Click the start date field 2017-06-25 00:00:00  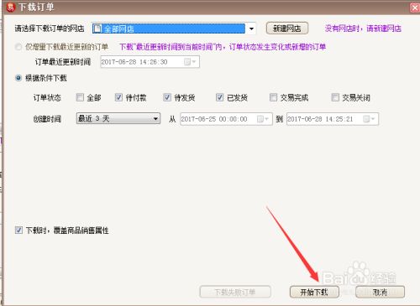226,119
